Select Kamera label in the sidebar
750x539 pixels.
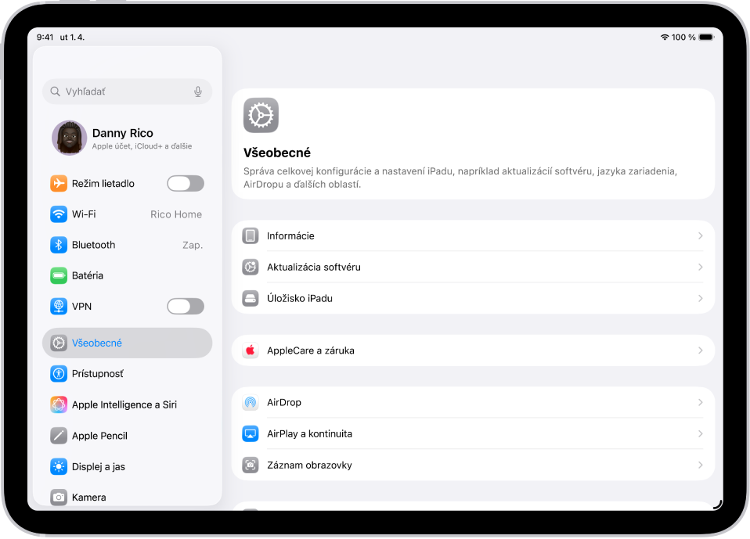click(x=89, y=498)
